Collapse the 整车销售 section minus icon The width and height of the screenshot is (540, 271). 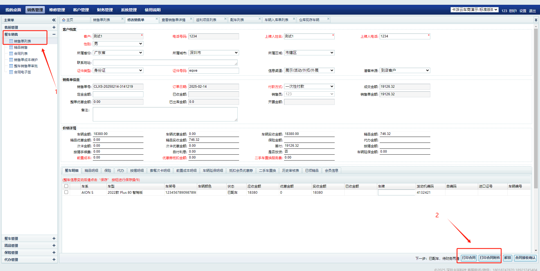54,34
